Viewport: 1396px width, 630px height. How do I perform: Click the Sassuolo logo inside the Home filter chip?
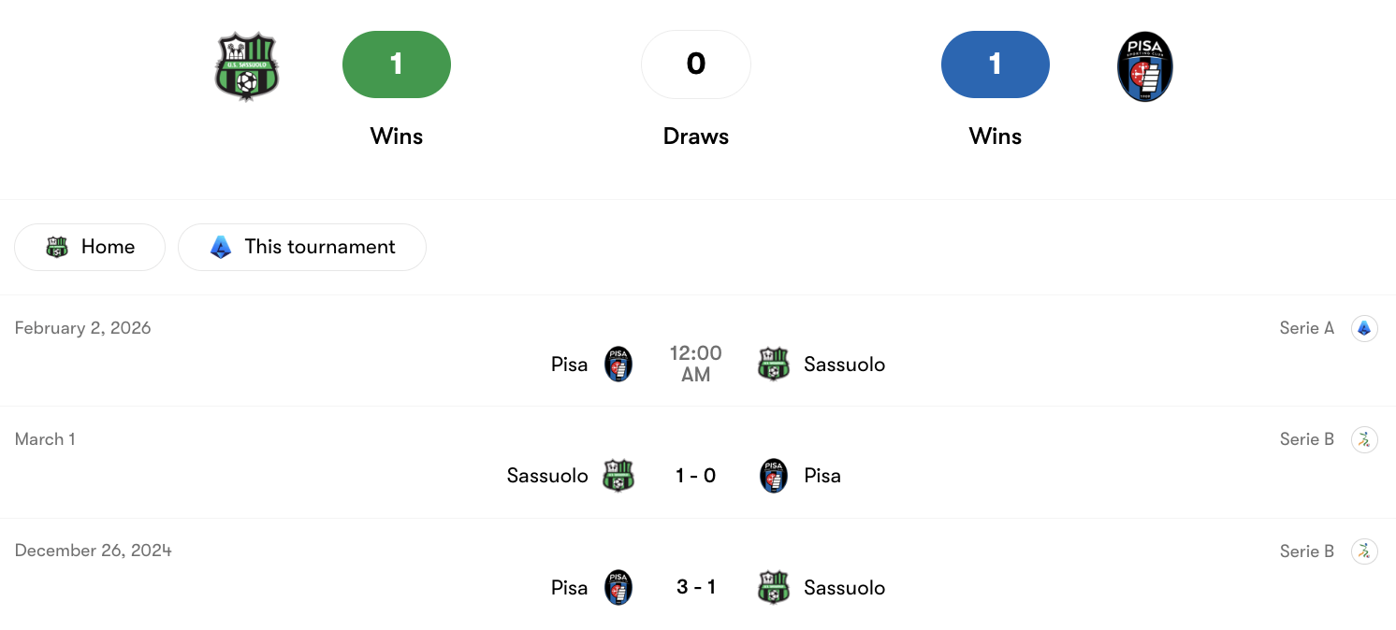[x=58, y=247]
